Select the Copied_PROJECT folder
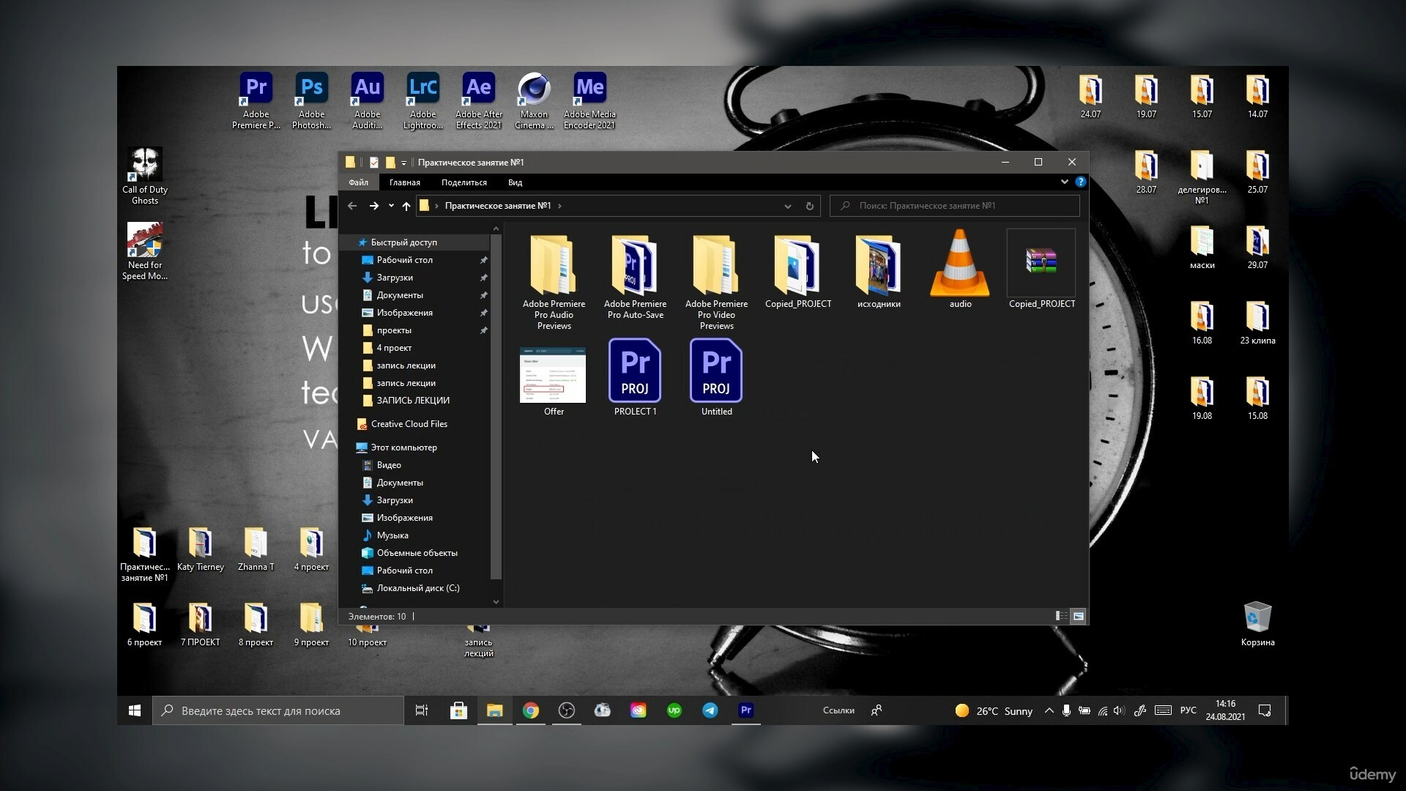 click(x=797, y=271)
